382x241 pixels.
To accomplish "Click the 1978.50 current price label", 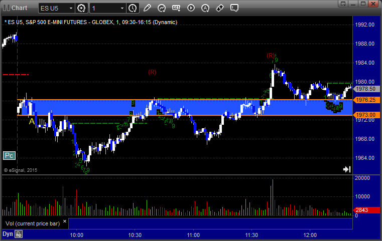I will (x=364, y=88).
